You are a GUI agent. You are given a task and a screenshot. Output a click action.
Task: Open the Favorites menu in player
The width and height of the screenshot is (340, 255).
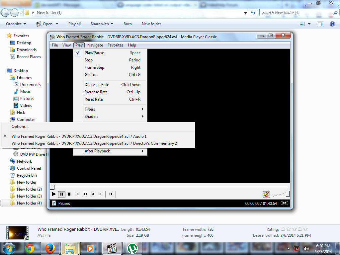point(115,45)
